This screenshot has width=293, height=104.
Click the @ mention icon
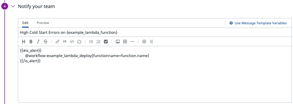click(x=144, y=42)
